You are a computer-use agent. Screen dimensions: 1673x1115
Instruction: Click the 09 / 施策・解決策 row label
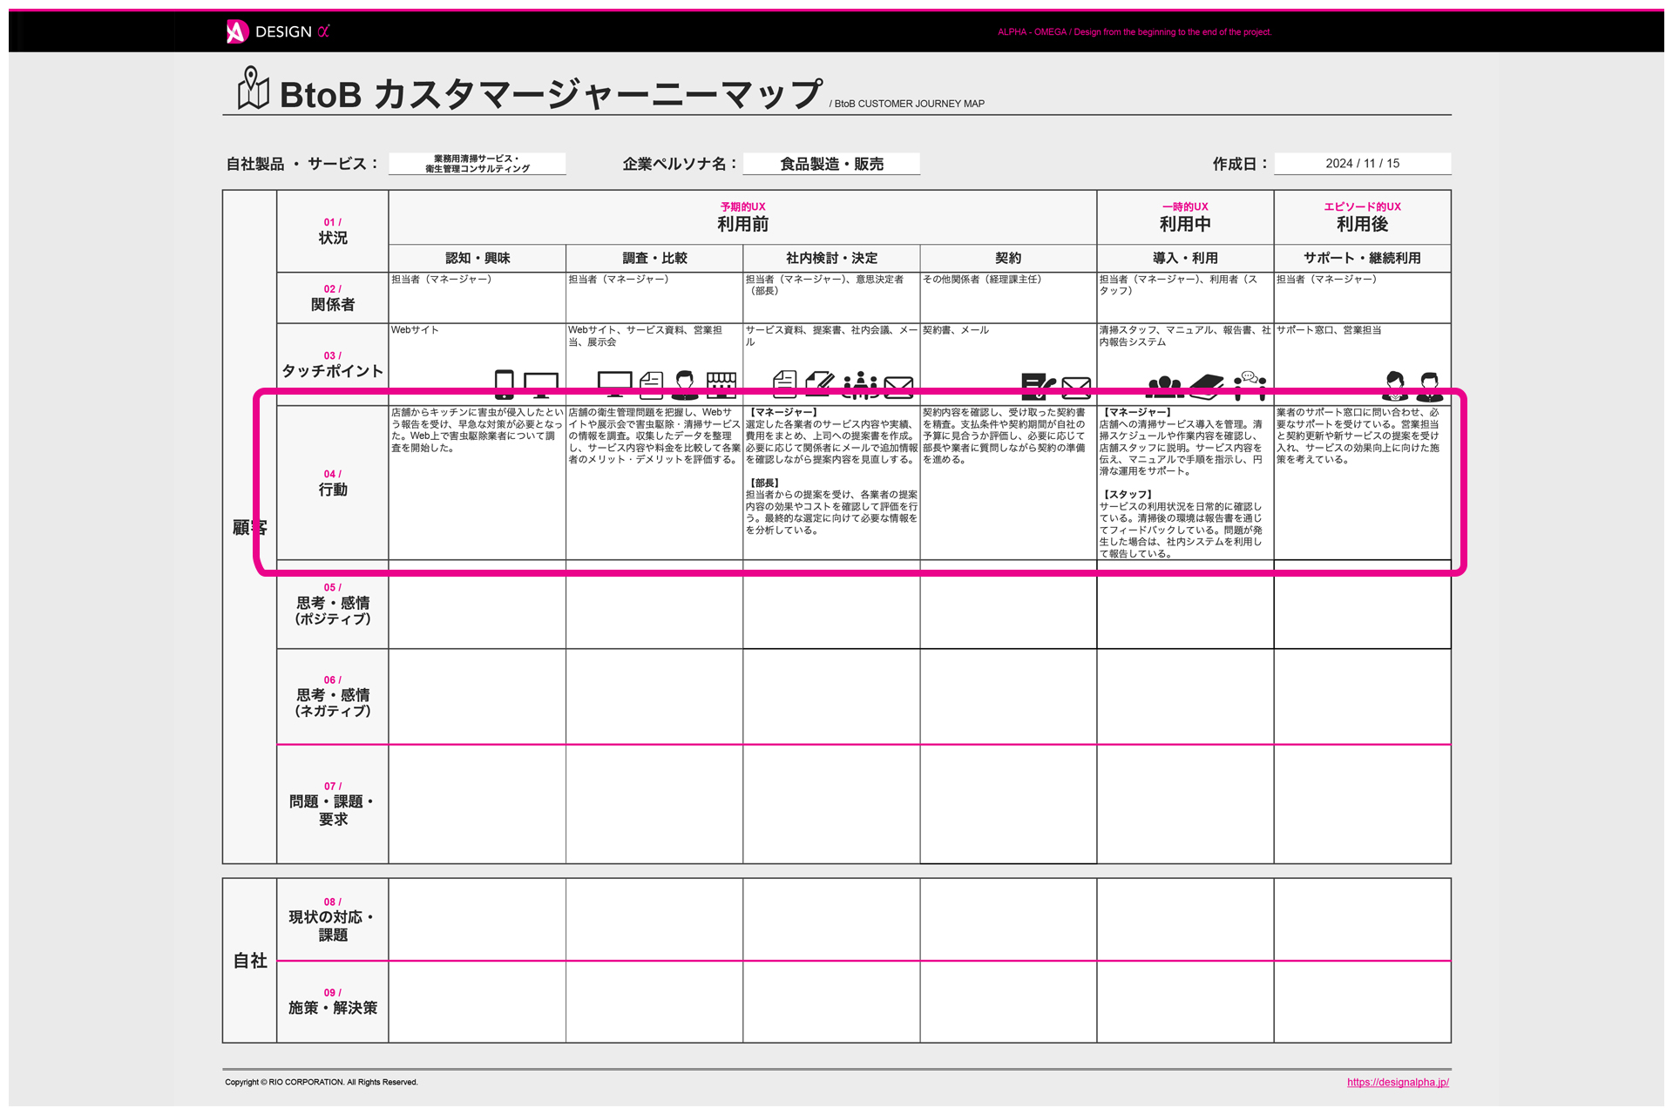click(333, 1002)
